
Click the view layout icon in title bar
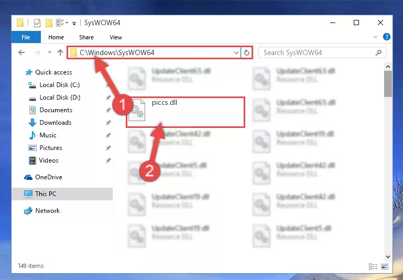click(61, 23)
